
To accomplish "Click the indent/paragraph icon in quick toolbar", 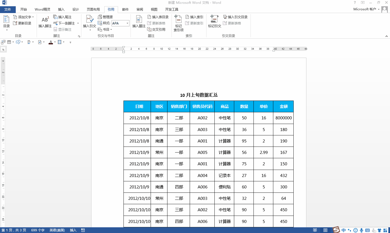I will (x=29, y=42).
